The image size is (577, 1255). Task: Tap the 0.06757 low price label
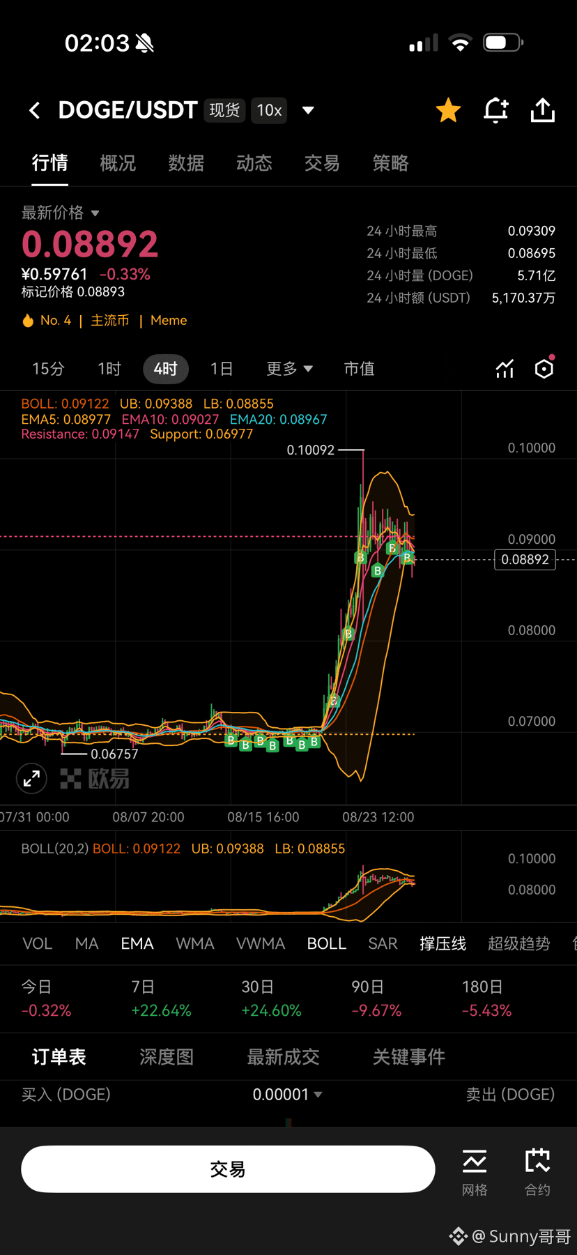click(x=114, y=754)
